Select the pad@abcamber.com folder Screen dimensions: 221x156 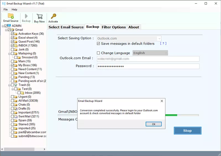point(32,132)
